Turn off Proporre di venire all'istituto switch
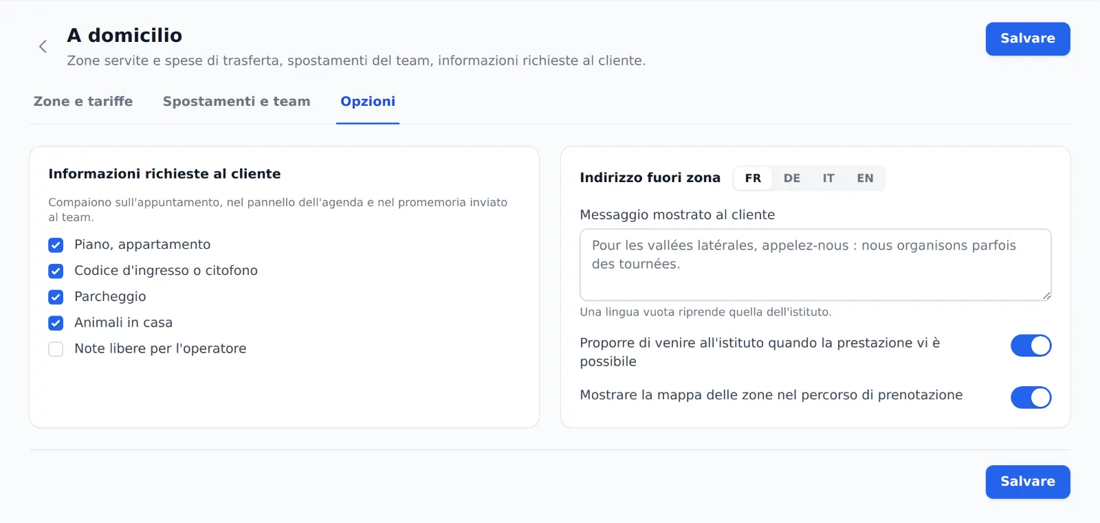The height and width of the screenshot is (523, 1100). coord(1031,346)
